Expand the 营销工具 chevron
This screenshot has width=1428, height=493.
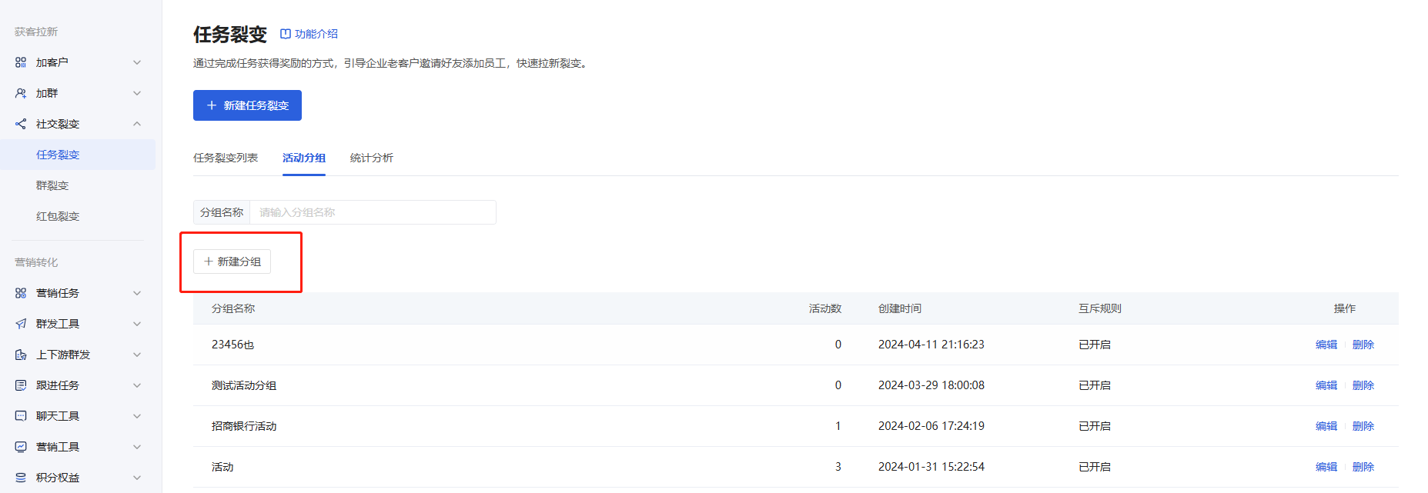137,447
